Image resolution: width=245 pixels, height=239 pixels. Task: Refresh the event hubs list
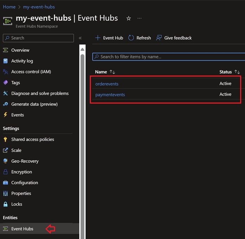tap(140, 38)
